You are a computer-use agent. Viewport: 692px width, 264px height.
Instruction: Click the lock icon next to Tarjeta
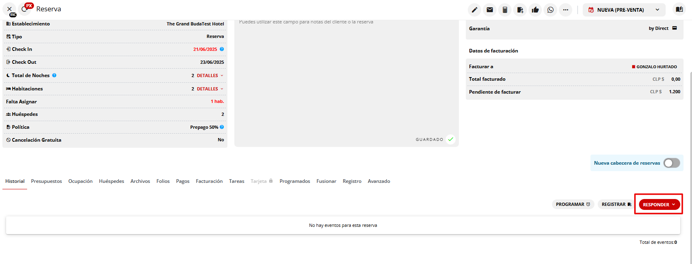(x=271, y=181)
